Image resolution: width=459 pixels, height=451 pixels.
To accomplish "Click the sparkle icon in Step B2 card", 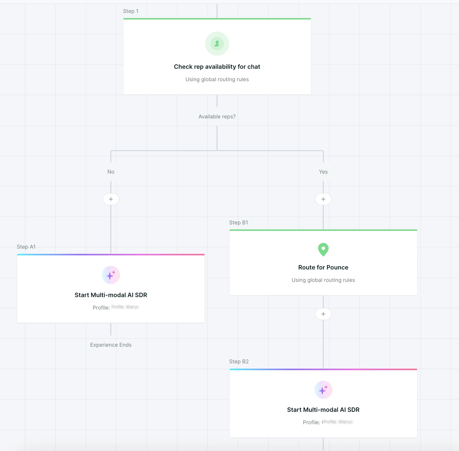I will [x=323, y=390].
